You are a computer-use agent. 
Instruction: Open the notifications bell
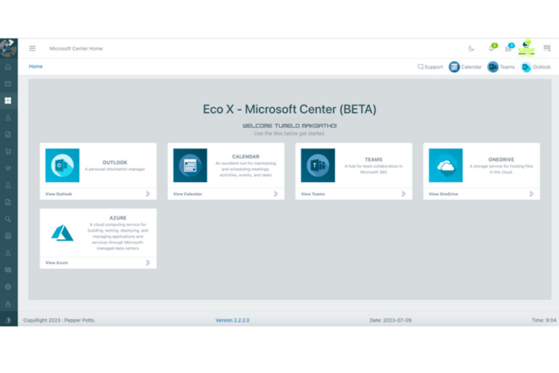coord(491,49)
